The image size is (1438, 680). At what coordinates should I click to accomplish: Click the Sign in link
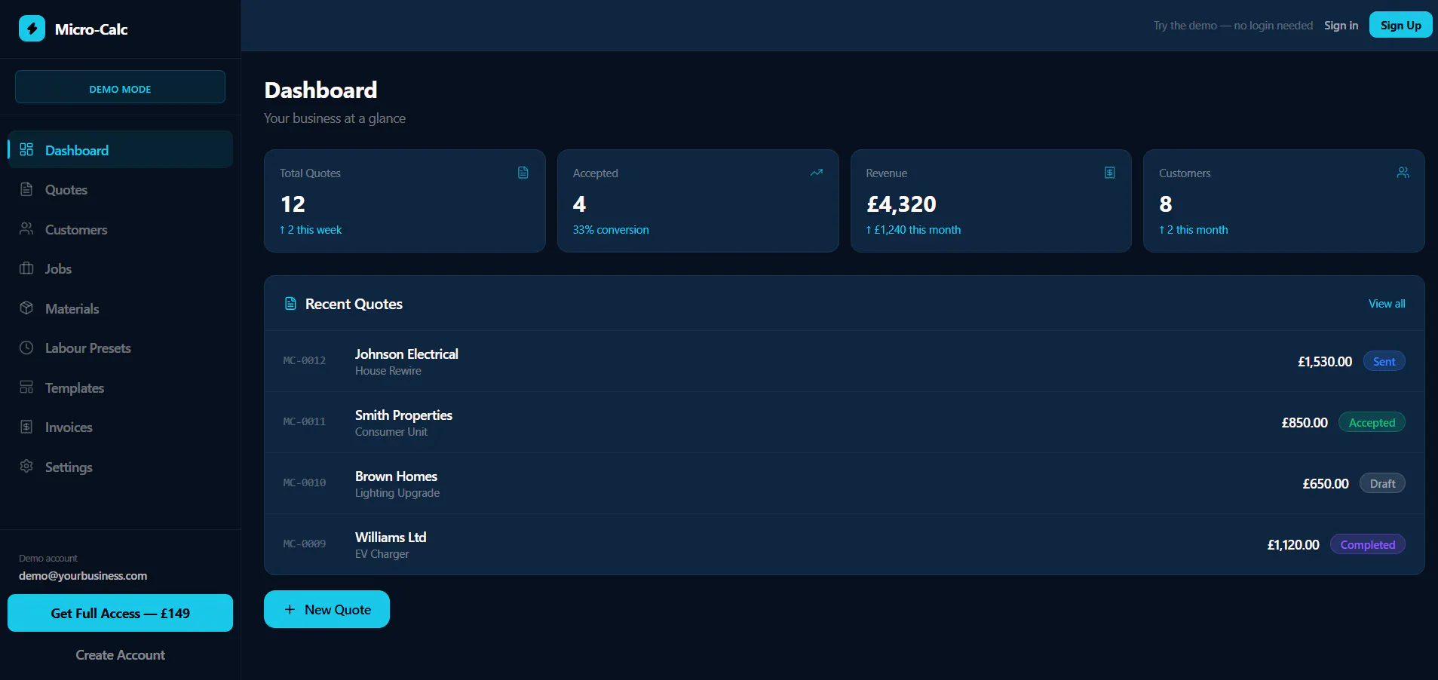tap(1341, 26)
